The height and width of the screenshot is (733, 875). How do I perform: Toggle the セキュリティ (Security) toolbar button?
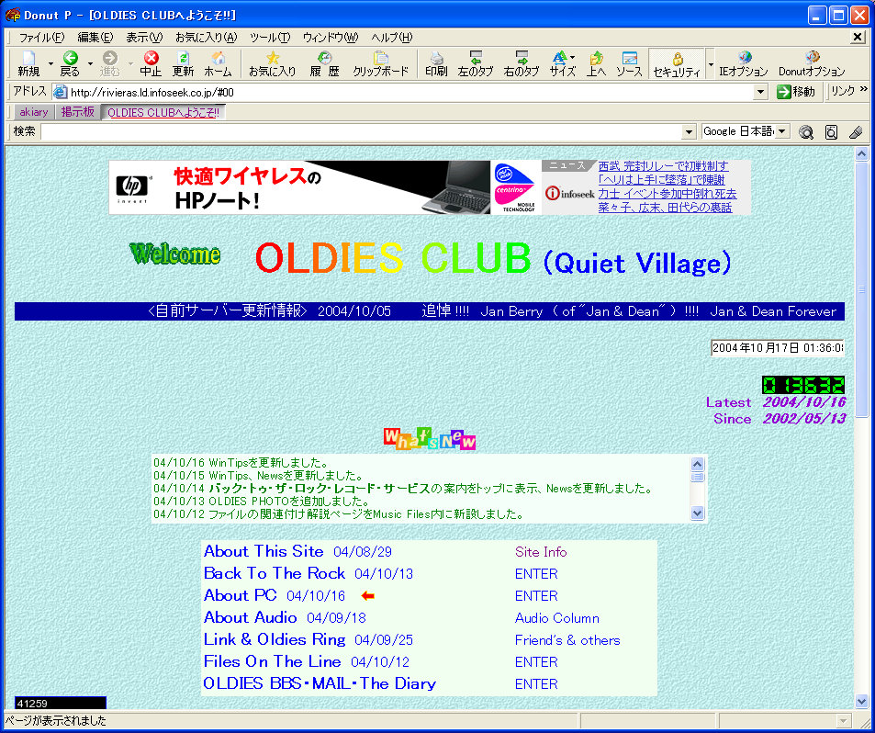click(676, 63)
